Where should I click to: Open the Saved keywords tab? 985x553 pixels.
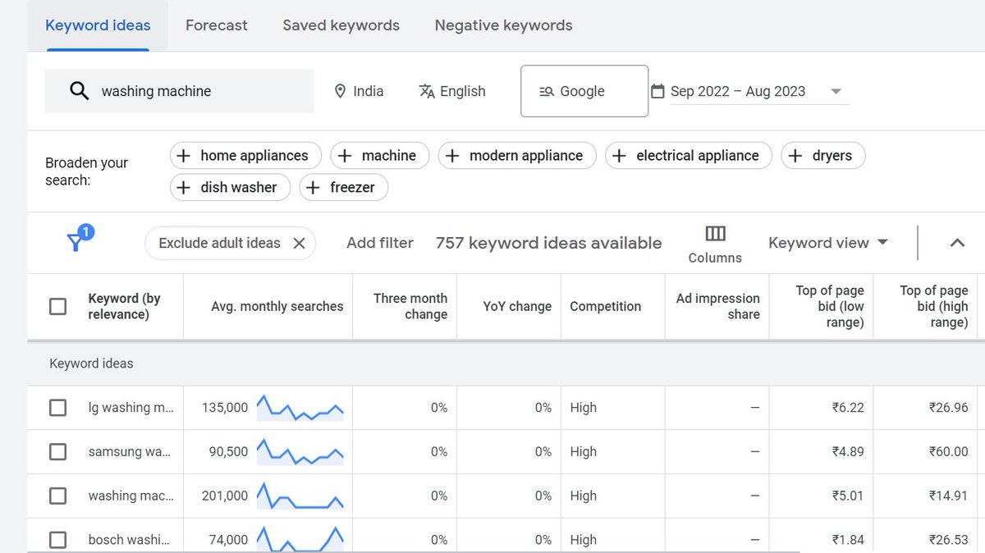(x=341, y=25)
